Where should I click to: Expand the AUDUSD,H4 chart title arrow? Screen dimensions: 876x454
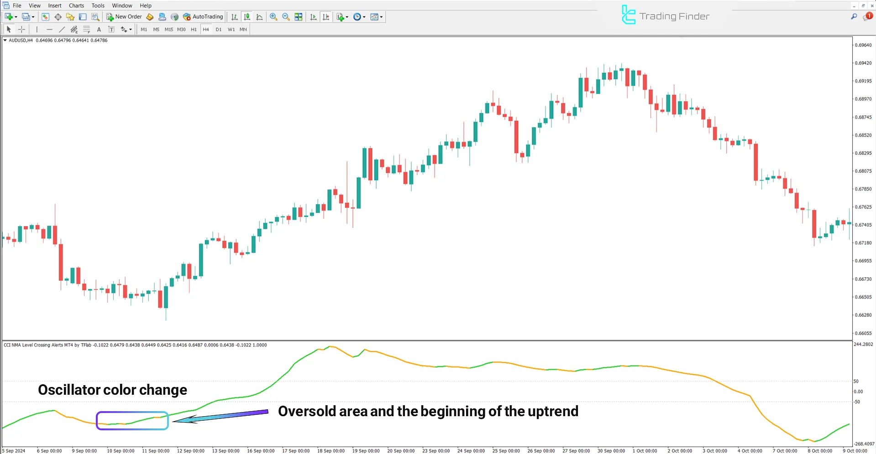[x=5, y=40]
